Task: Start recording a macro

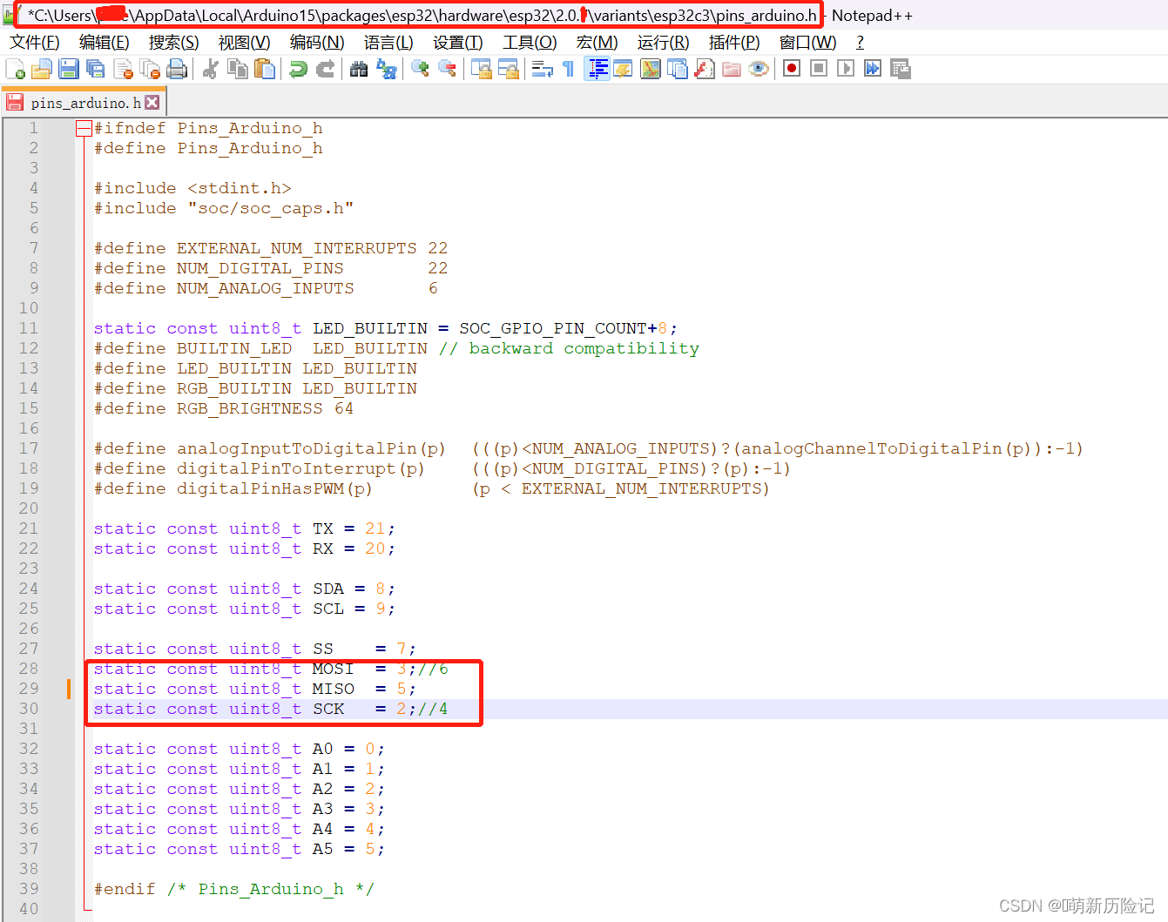Action: [x=791, y=68]
